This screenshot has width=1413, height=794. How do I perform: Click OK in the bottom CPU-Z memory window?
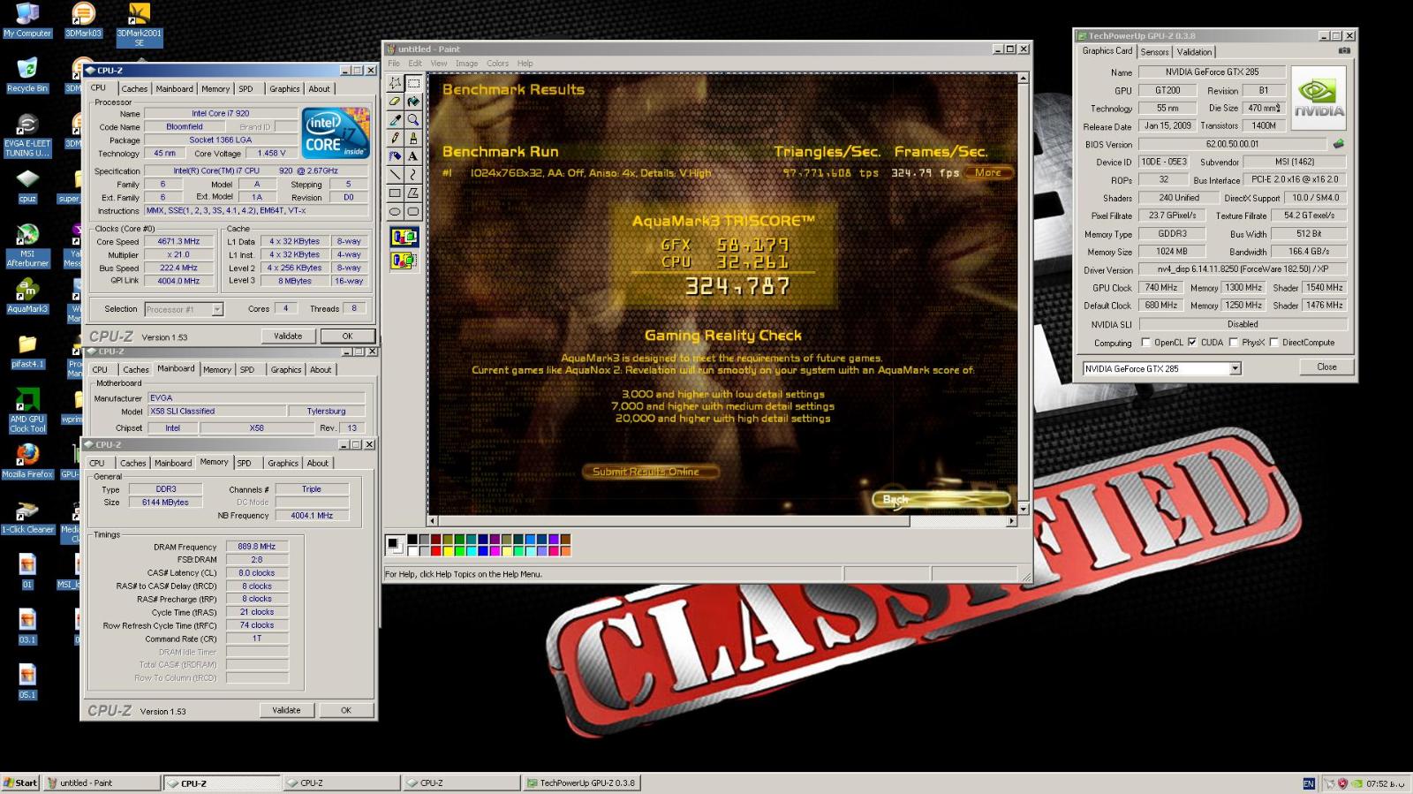[346, 710]
